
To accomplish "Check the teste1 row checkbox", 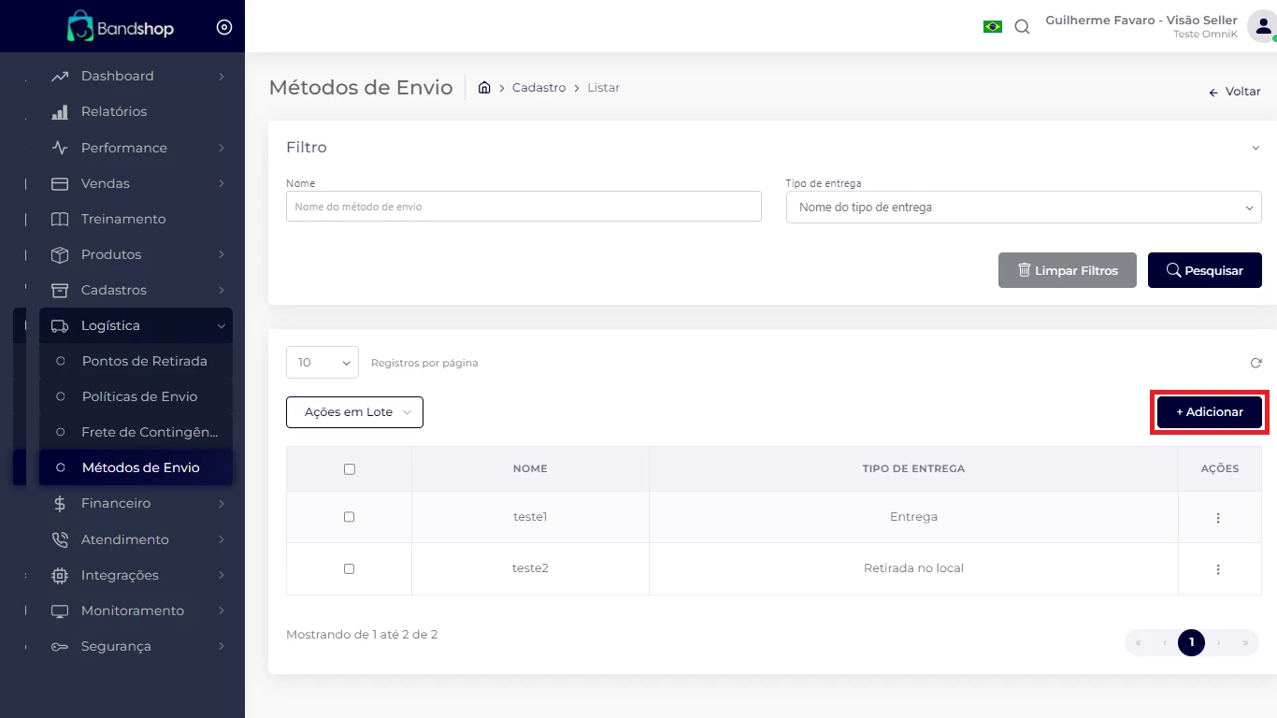I will coord(350,517).
